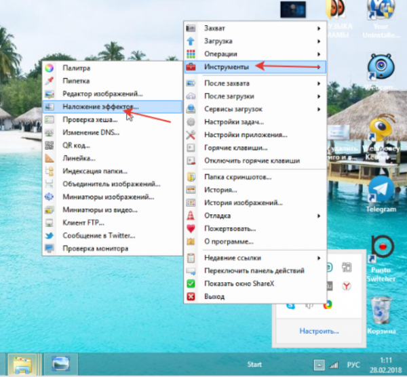Open История menu entry

coord(255,190)
